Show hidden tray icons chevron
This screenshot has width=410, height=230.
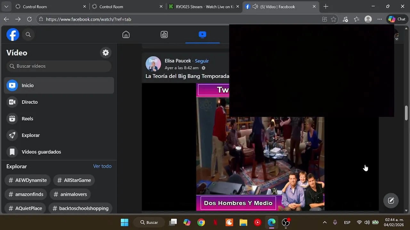(x=324, y=222)
